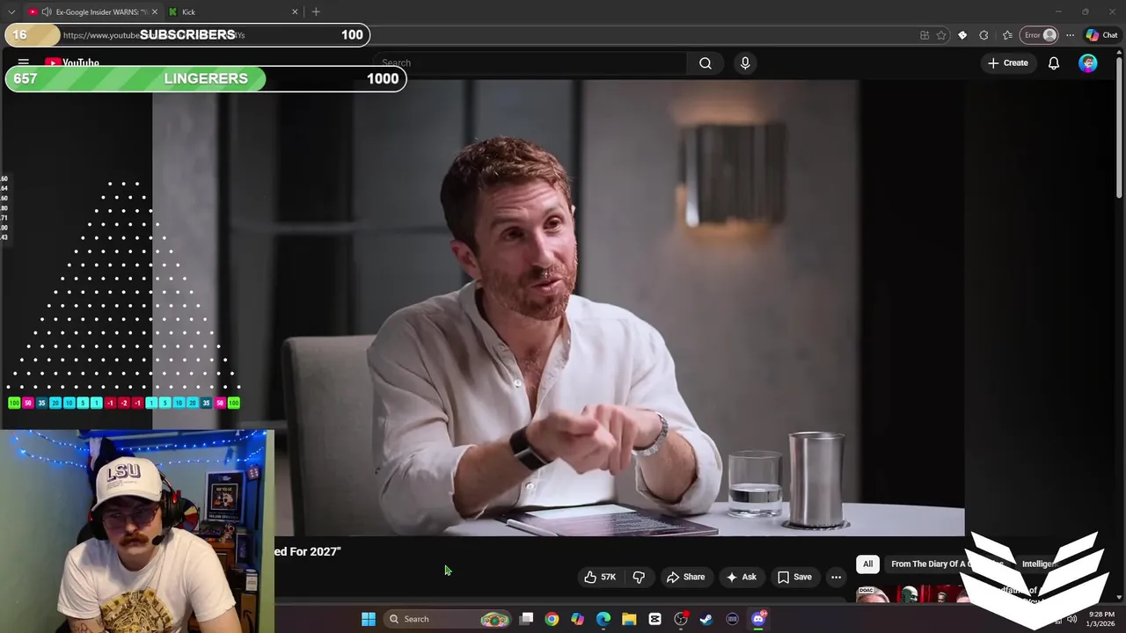Open File Explorer from the taskbar
The height and width of the screenshot is (633, 1126).
[629, 619]
